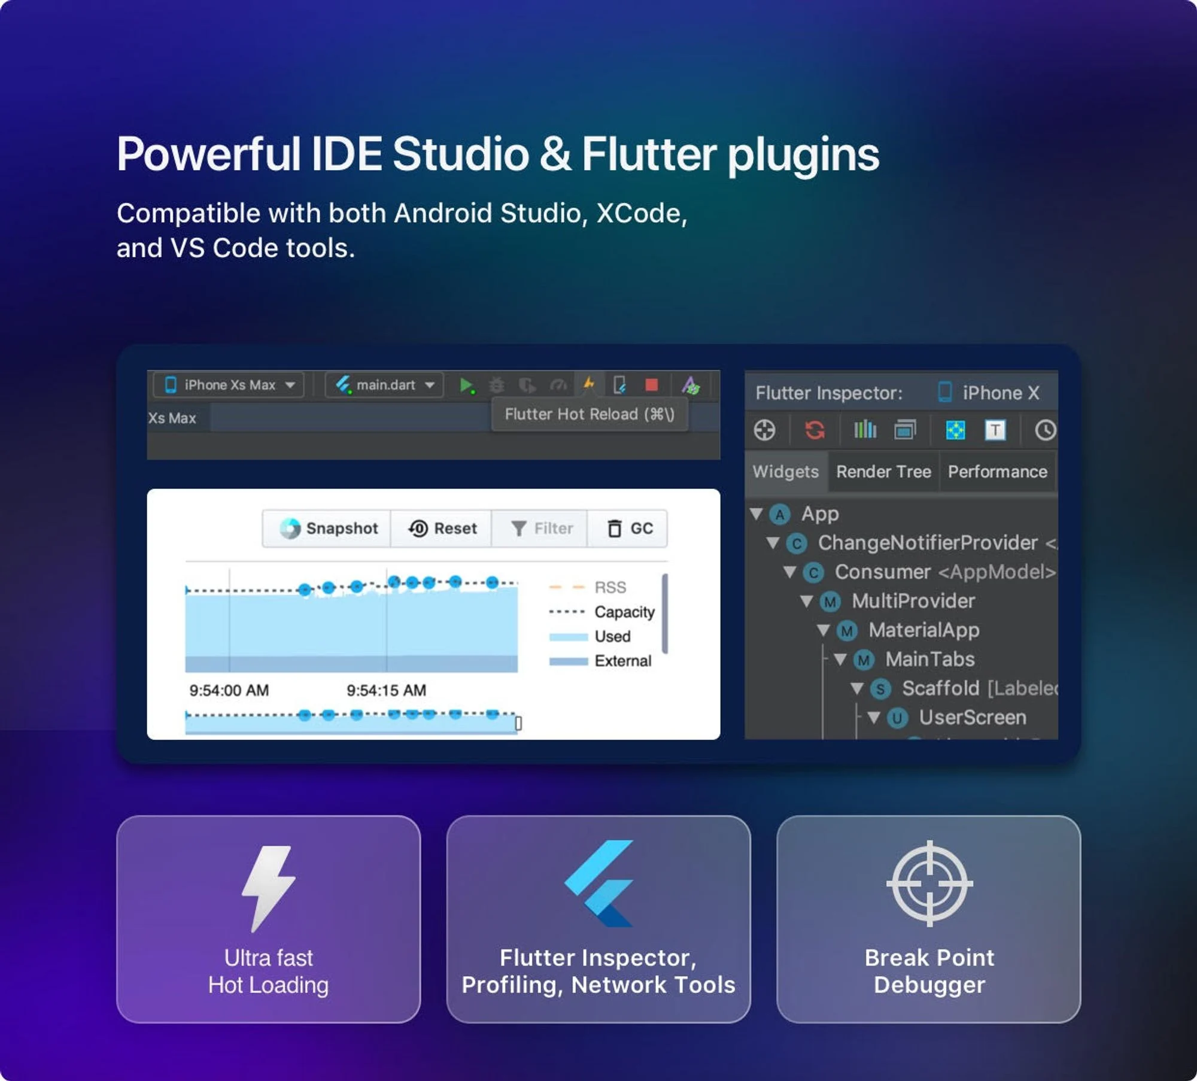Click the Capacity legend entry
The width and height of the screenshot is (1197, 1081).
[x=601, y=612]
